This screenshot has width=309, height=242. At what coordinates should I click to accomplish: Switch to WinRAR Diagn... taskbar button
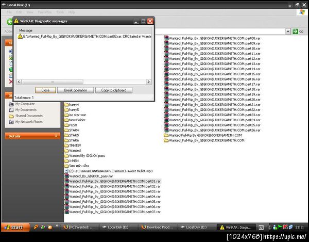click(x=236, y=228)
